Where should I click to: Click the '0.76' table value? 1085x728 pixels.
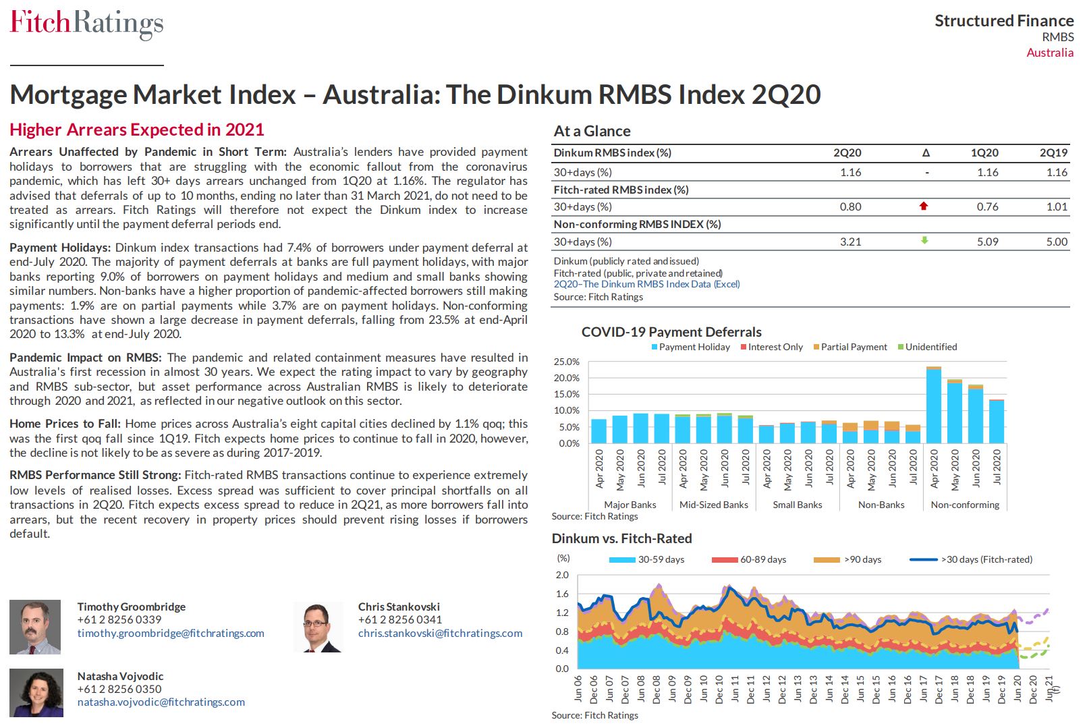click(x=988, y=206)
